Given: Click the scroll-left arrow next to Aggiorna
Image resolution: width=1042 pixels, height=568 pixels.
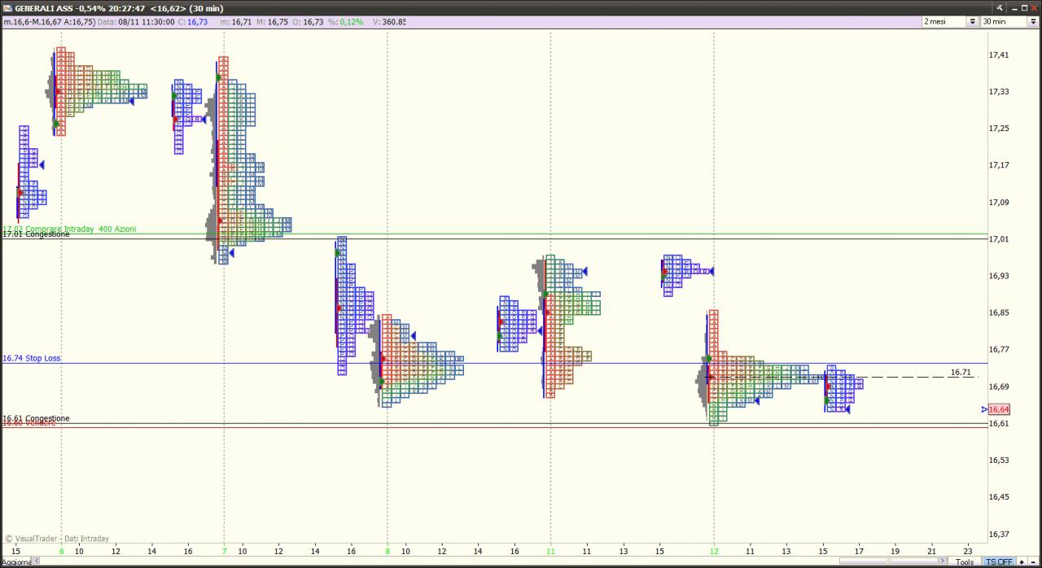Looking at the screenshot, I should [36, 561].
